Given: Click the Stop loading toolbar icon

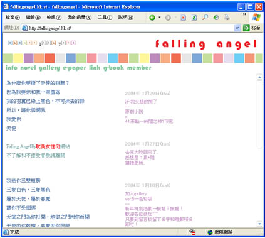Looking at the screenshot, I should click(x=184, y=18).
